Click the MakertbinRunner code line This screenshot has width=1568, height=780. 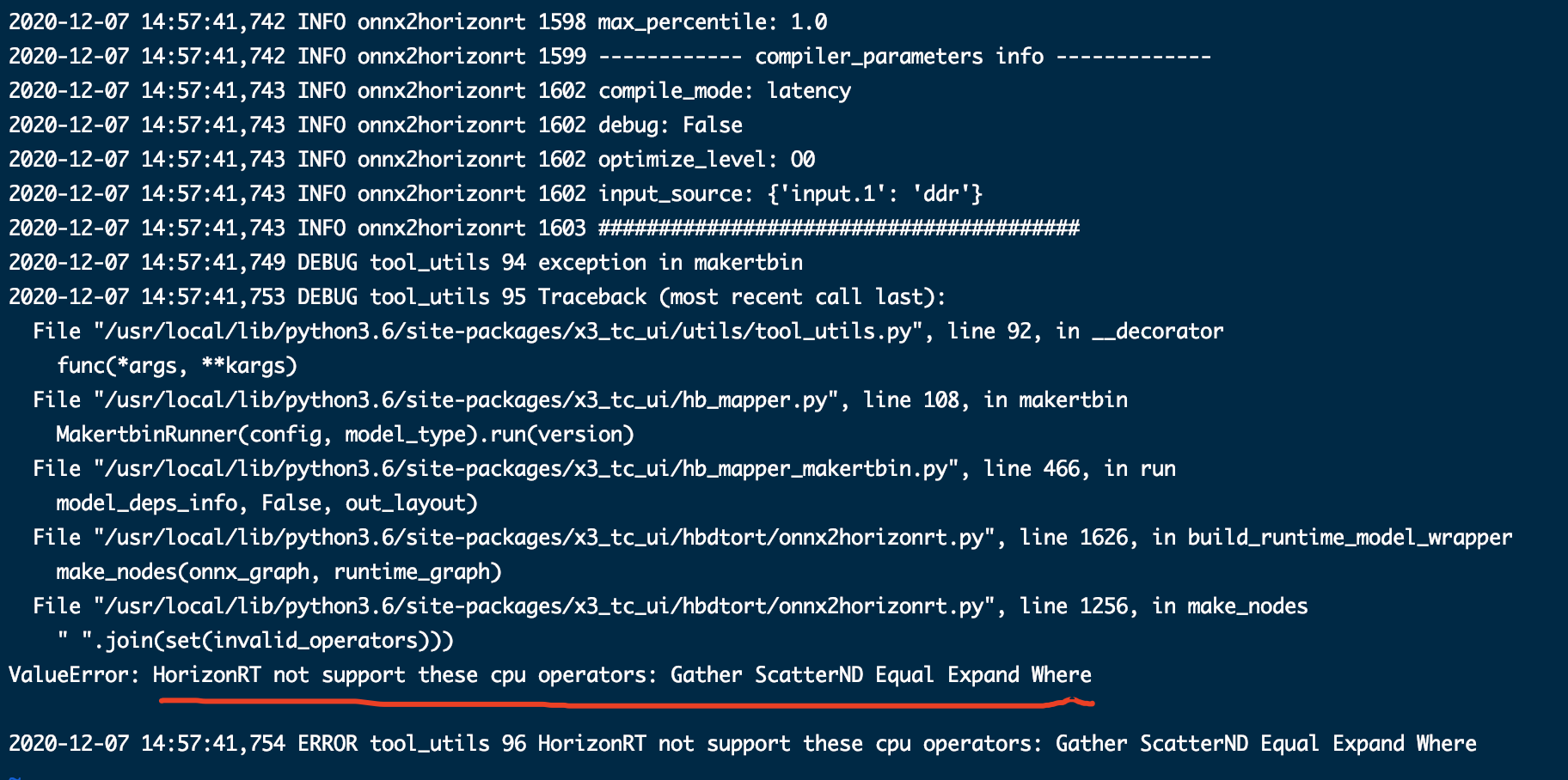344,435
